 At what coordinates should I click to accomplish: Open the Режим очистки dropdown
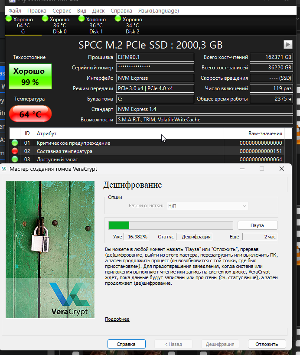[207, 206]
